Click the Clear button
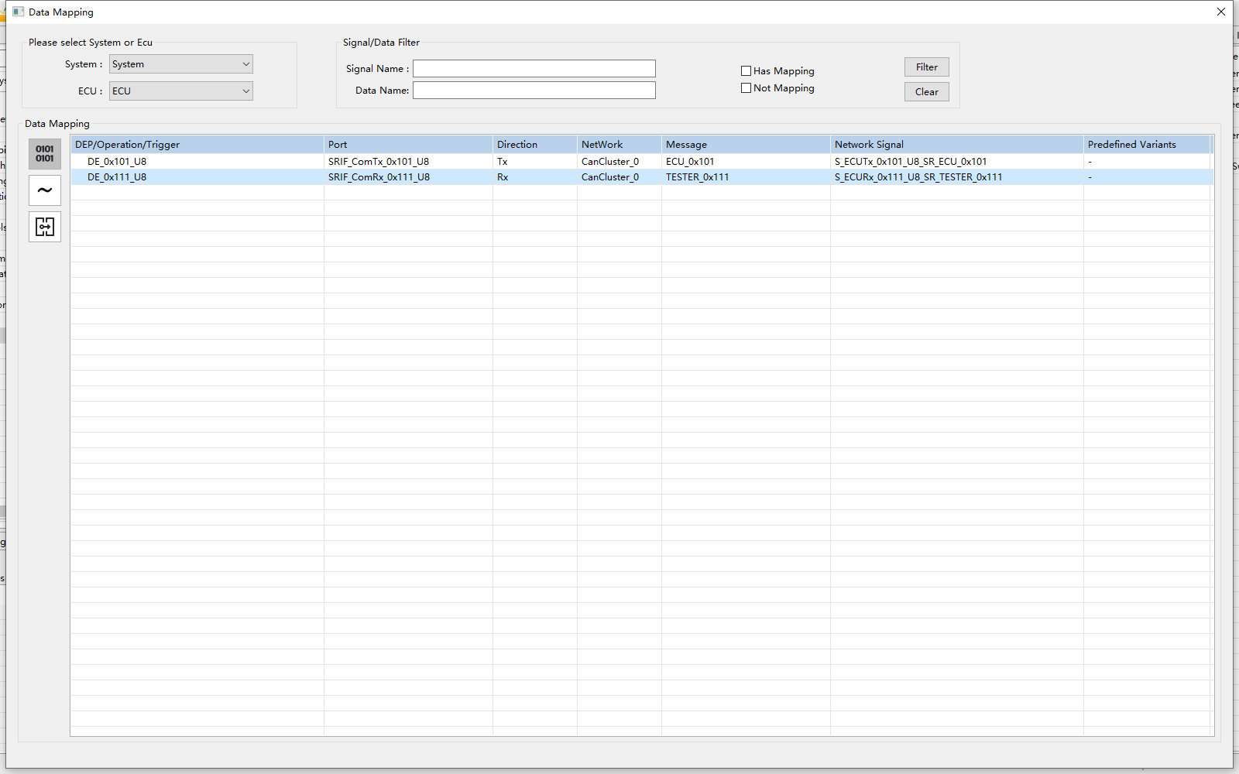The image size is (1239, 774). point(926,92)
